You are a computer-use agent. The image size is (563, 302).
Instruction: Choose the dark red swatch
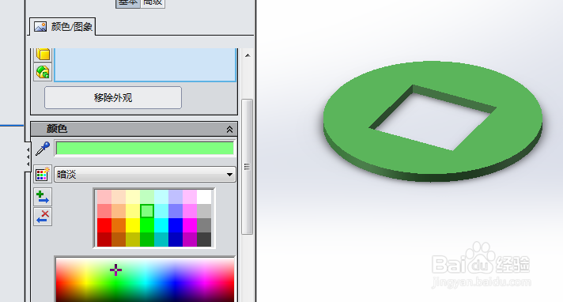[104, 240]
